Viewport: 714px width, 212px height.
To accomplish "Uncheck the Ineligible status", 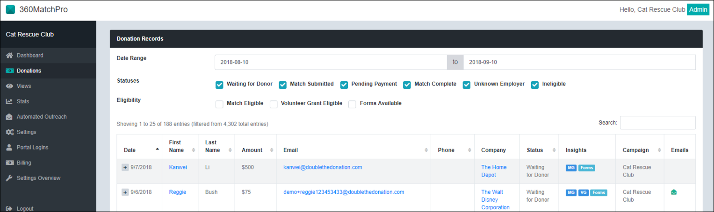I will [535, 85].
